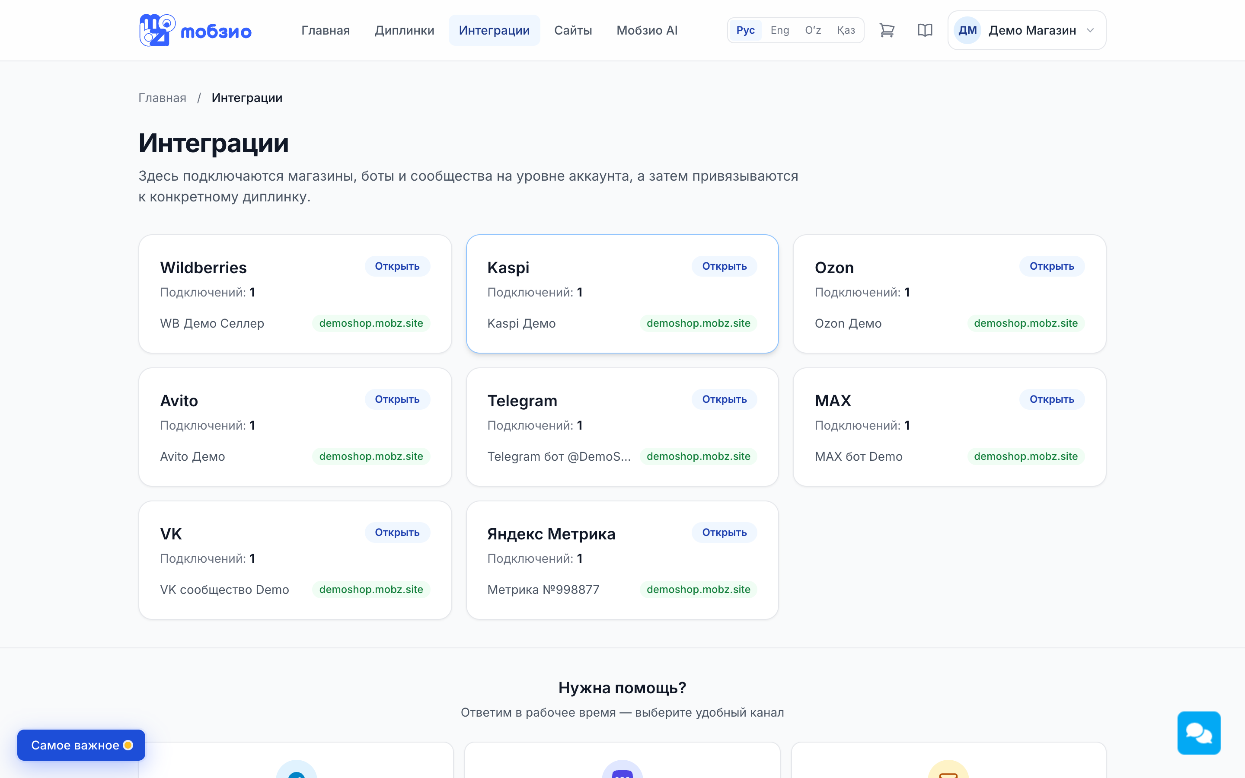
Task: Click the Telegram card title
Action: 522,401
